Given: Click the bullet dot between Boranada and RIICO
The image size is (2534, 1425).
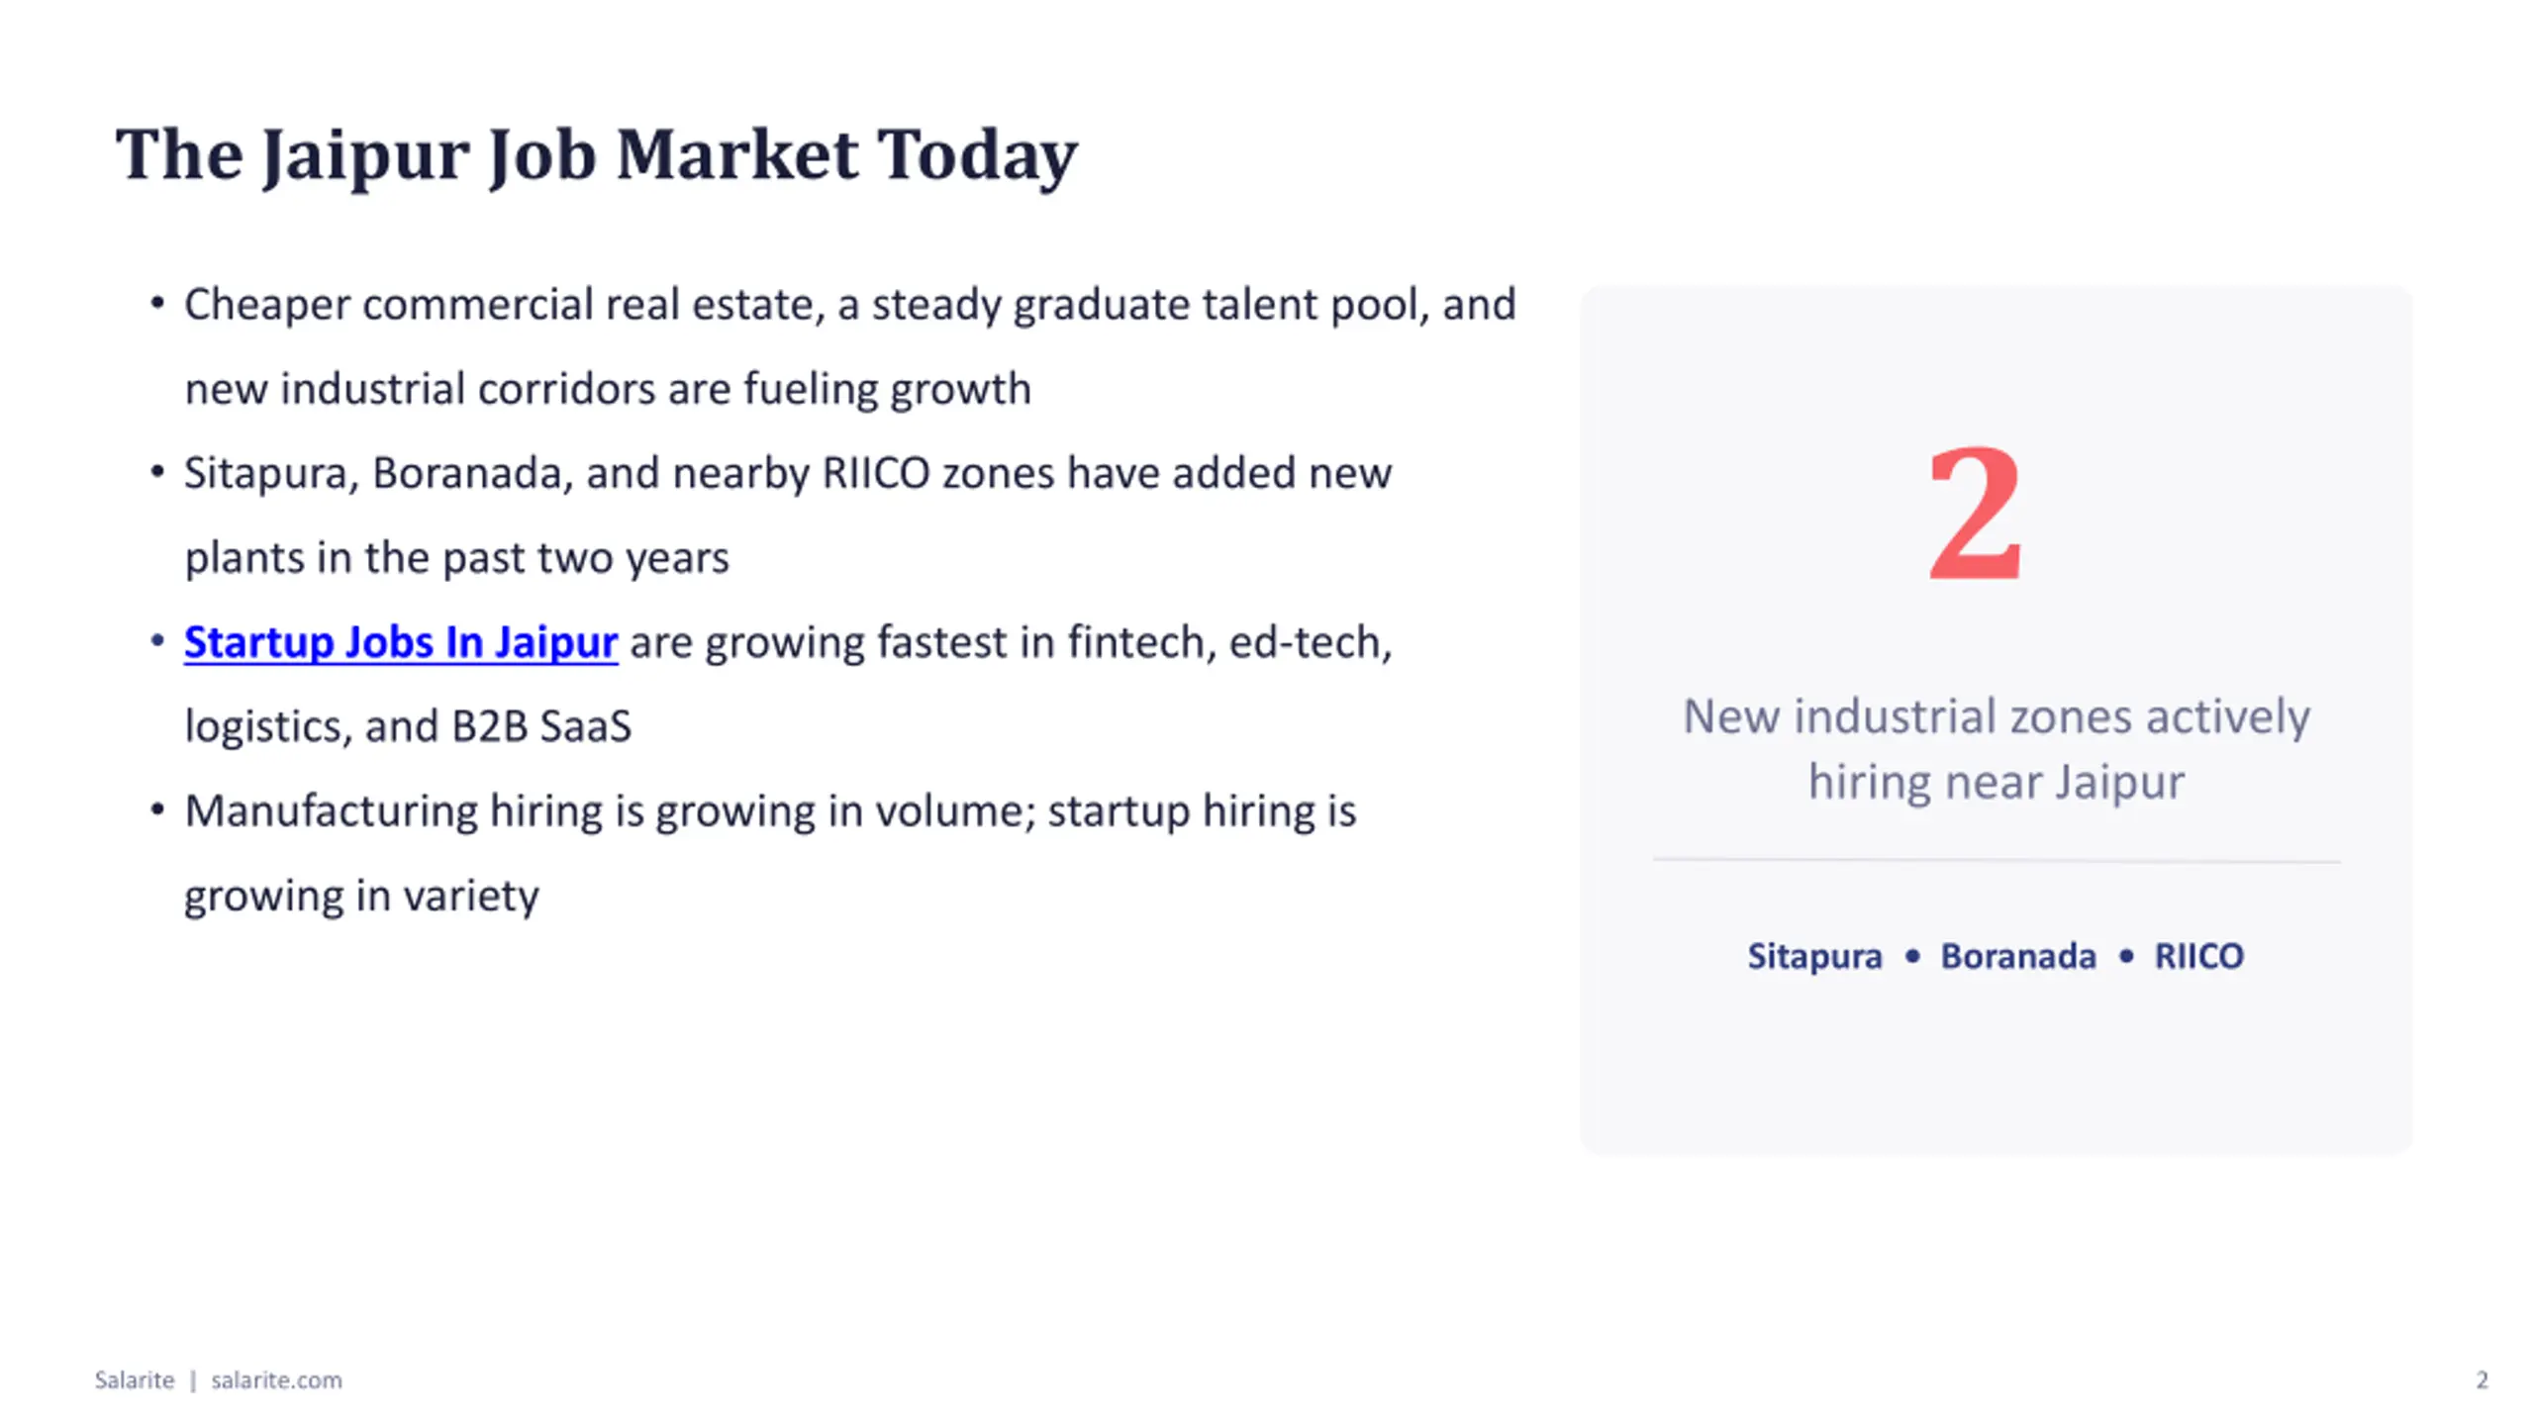Looking at the screenshot, I should [2126, 956].
